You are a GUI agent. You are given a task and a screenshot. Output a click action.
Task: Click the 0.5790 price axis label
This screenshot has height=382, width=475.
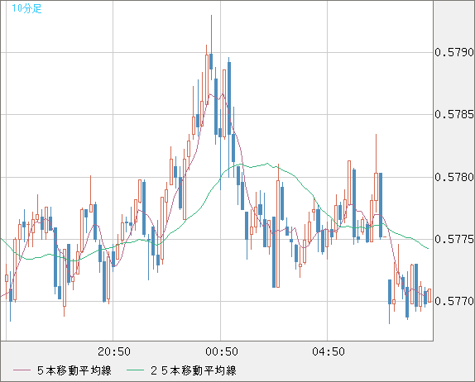coord(454,52)
